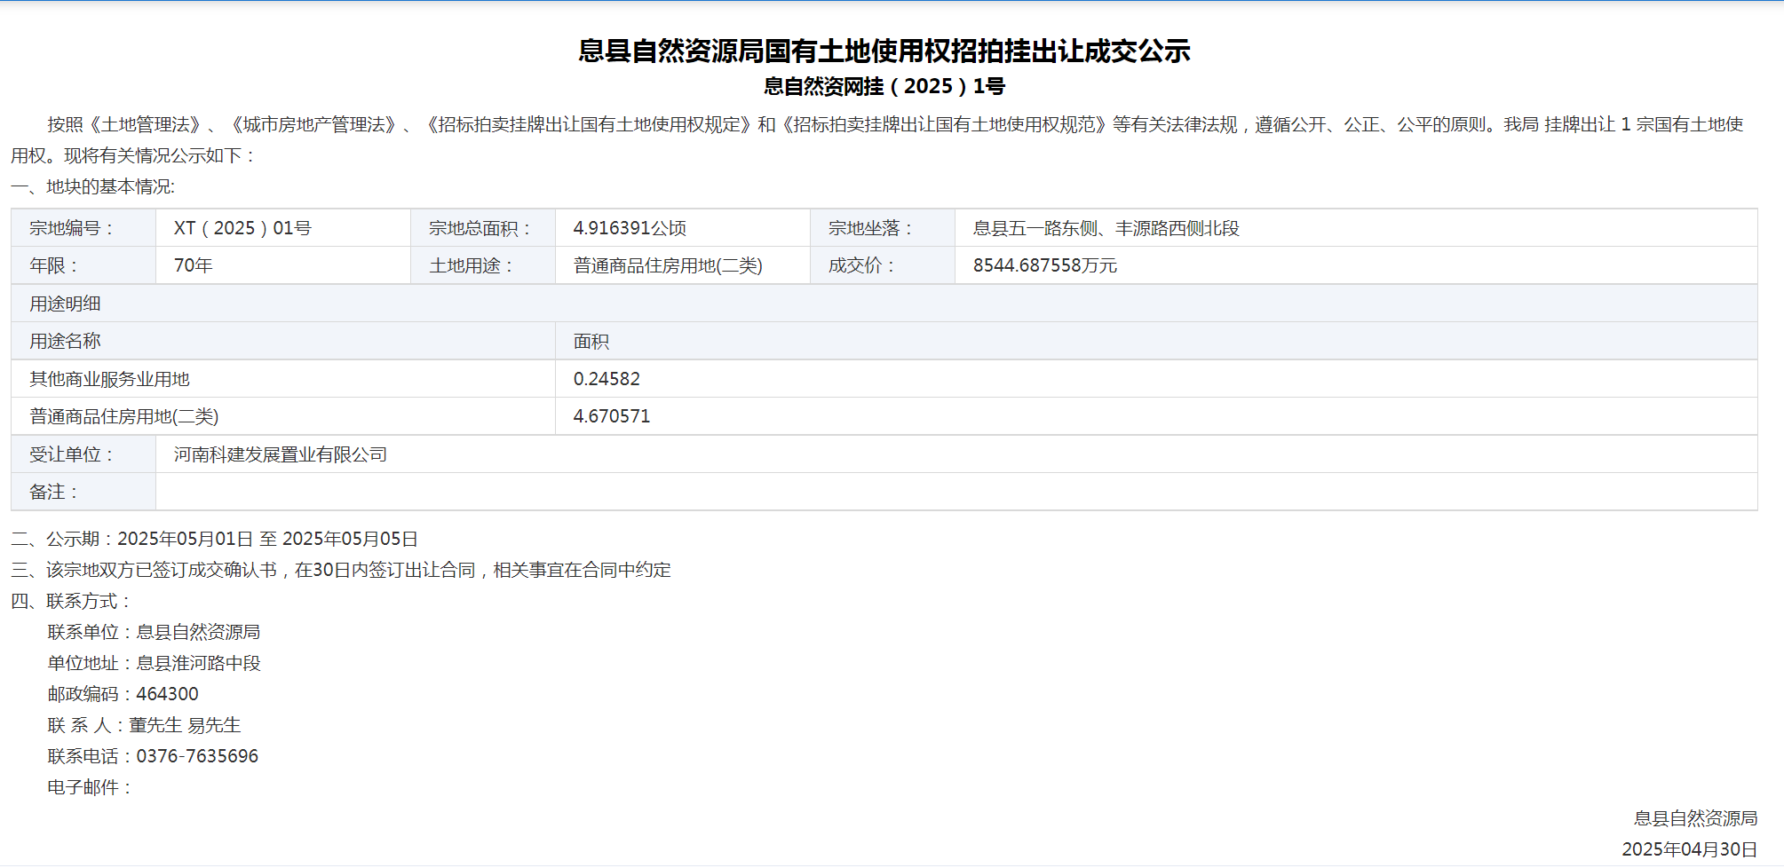
Task: Select area value 0.24582
Action: click(x=607, y=379)
